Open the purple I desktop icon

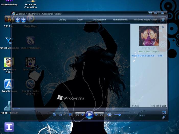[x=9, y=127]
